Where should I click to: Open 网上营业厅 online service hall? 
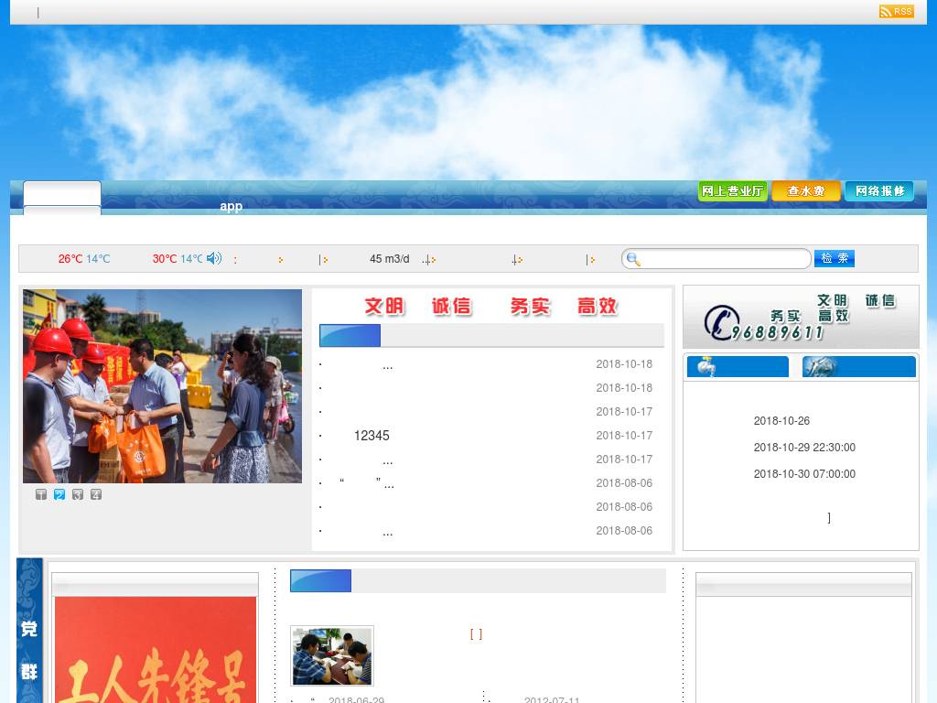pos(732,191)
